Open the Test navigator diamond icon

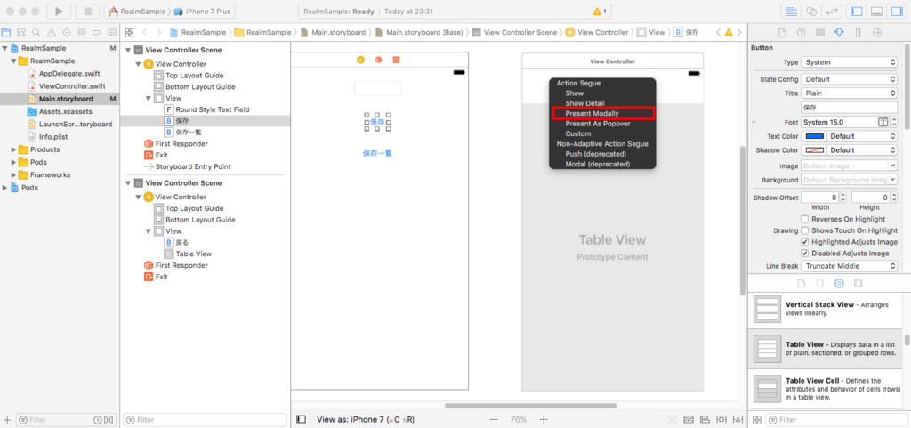click(67, 33)
